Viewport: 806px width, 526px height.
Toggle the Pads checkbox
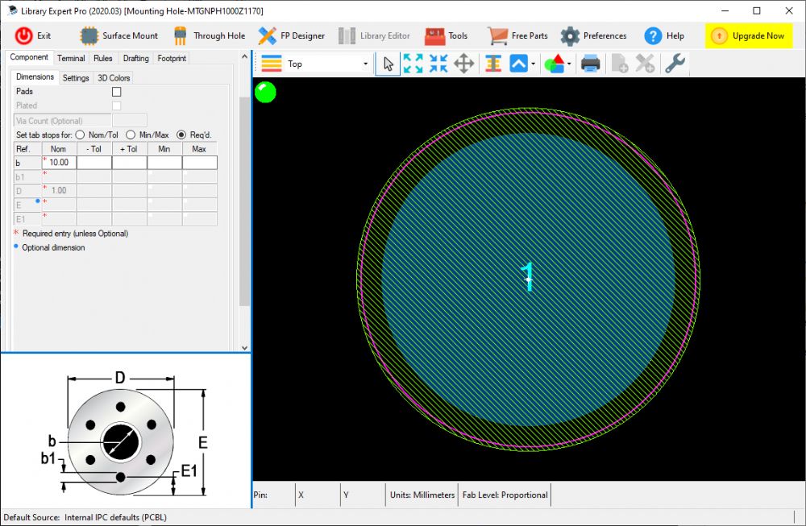[117, 92]
